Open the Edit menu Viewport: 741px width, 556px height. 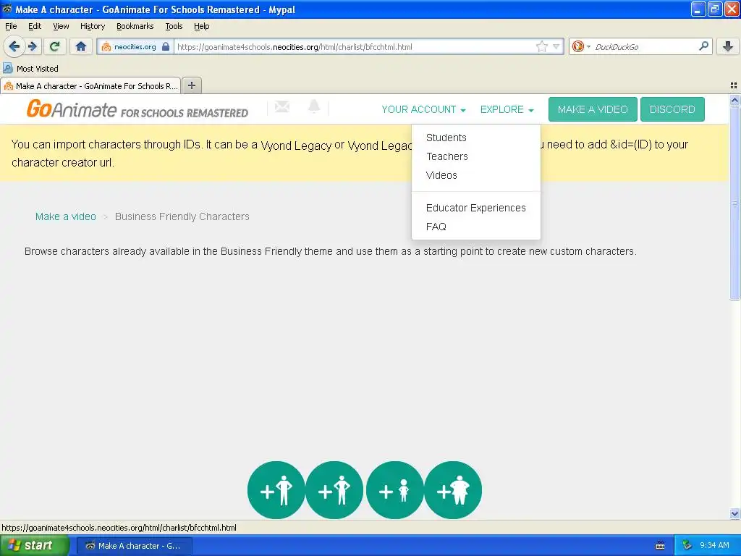tap(35, 26)
